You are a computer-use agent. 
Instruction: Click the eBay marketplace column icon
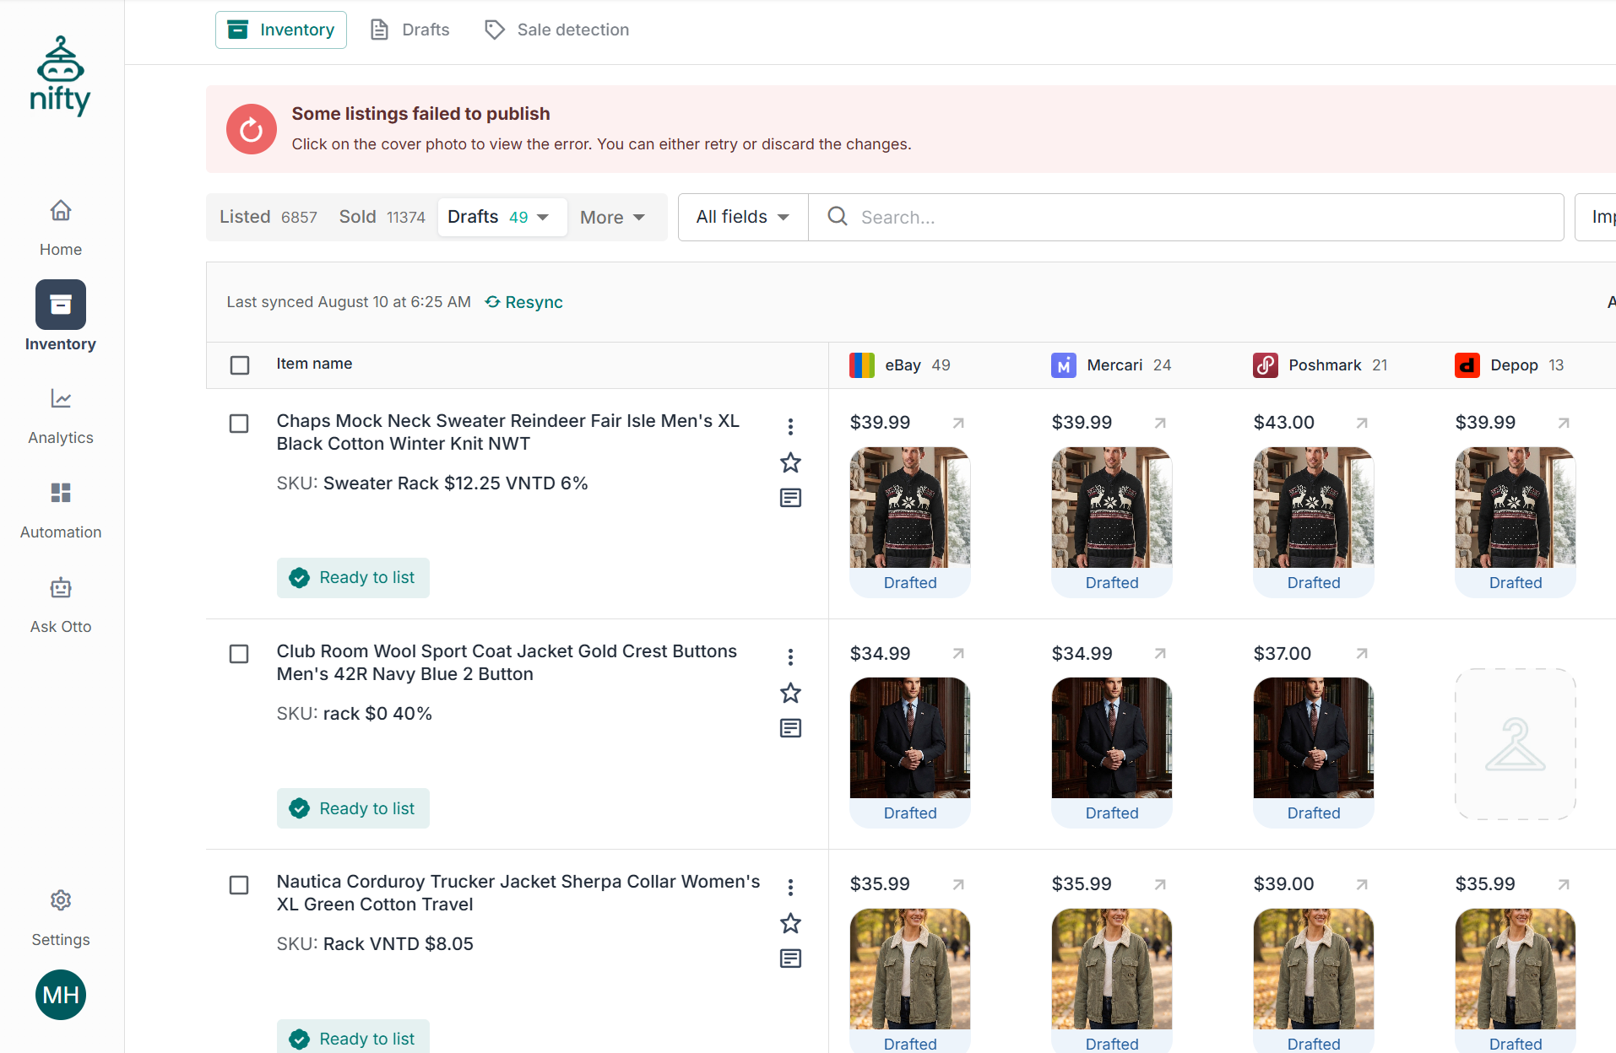(862, 365)
